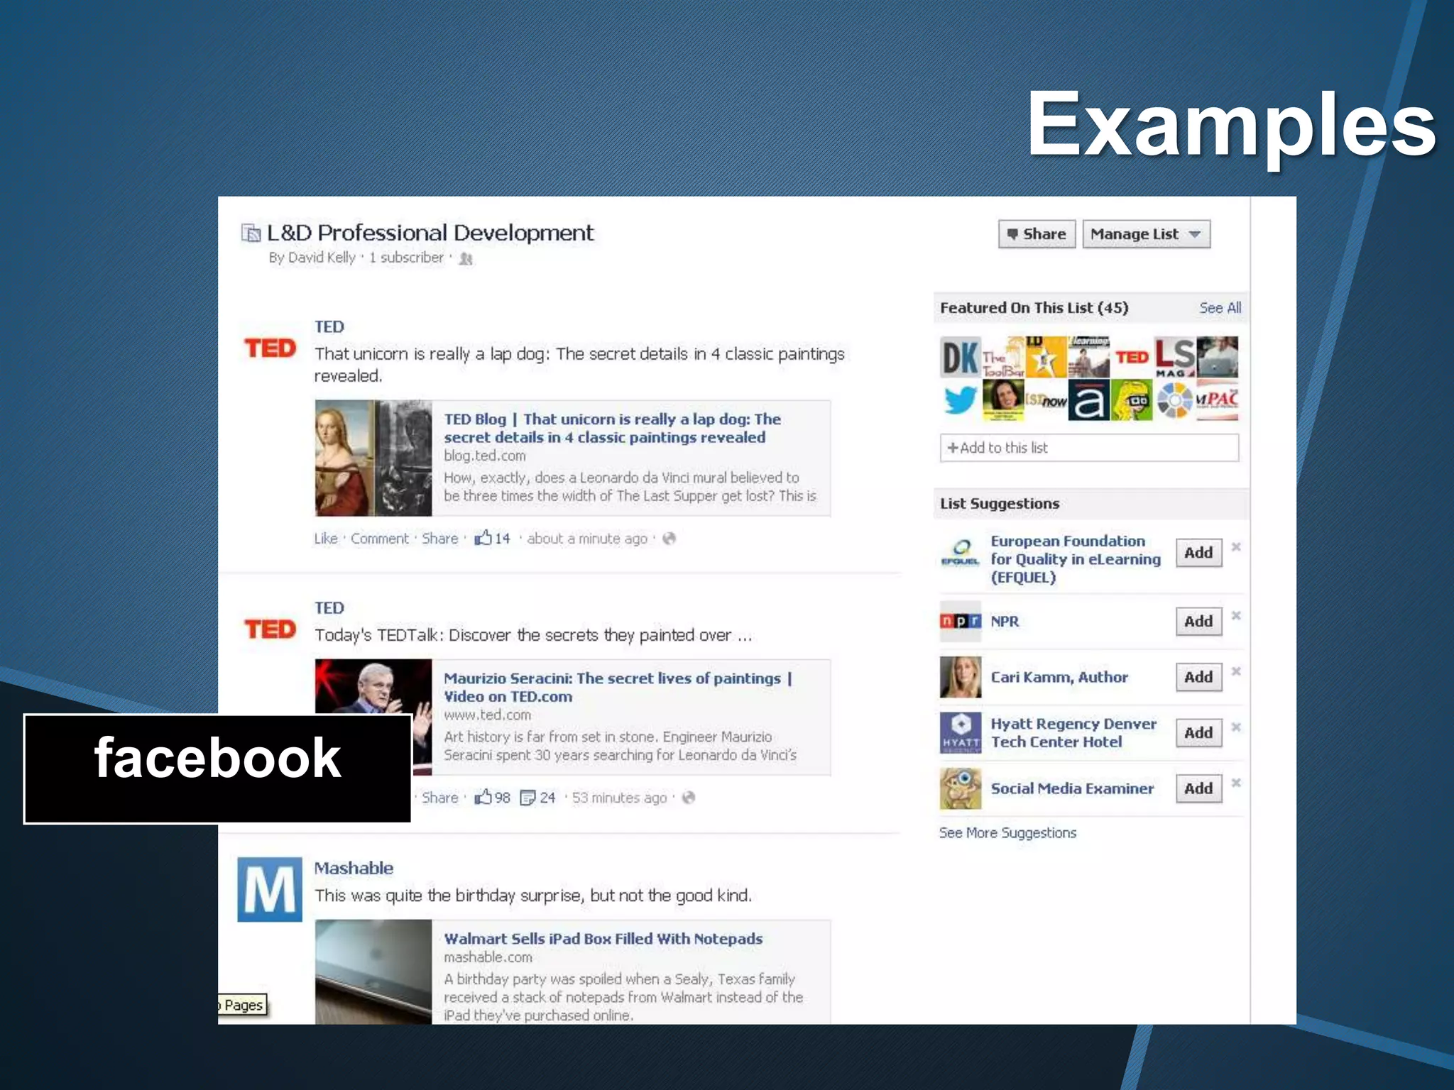Click the thumbs-up icon showing 14 likes
Screen dimensions: 1454x1090
pyautogui.click(x=483, y=537)
